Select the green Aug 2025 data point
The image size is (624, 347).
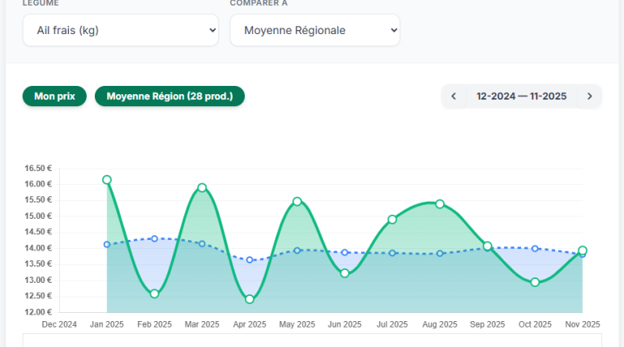pyautogui.click(x=440, y=203)
